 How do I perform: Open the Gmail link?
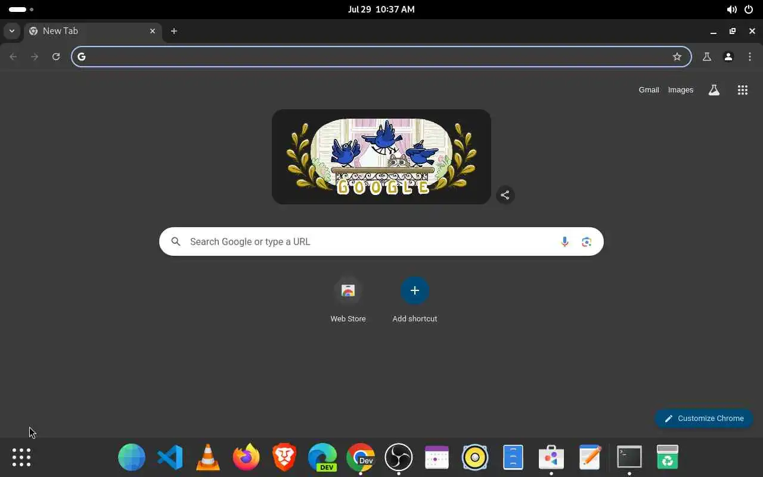pyautogui.click(x=649, y=90)
